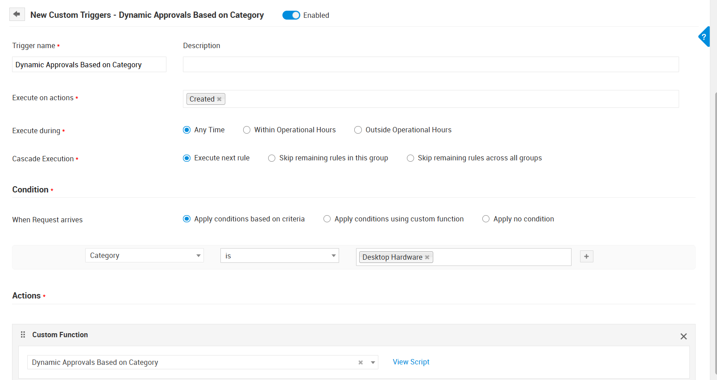
Task: Grab the Custom Function drag handle
Action: click(23, 335)
